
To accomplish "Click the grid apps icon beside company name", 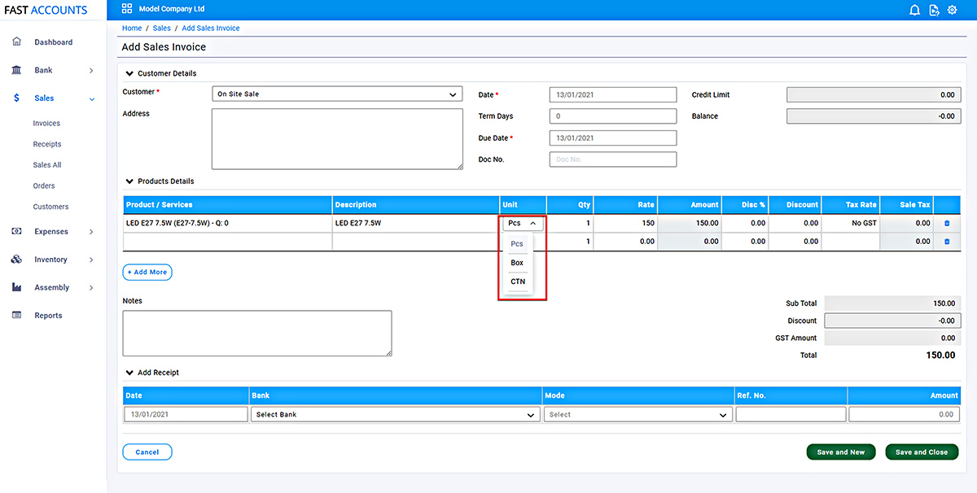I will pyautogui.click(x=126, y=9).
